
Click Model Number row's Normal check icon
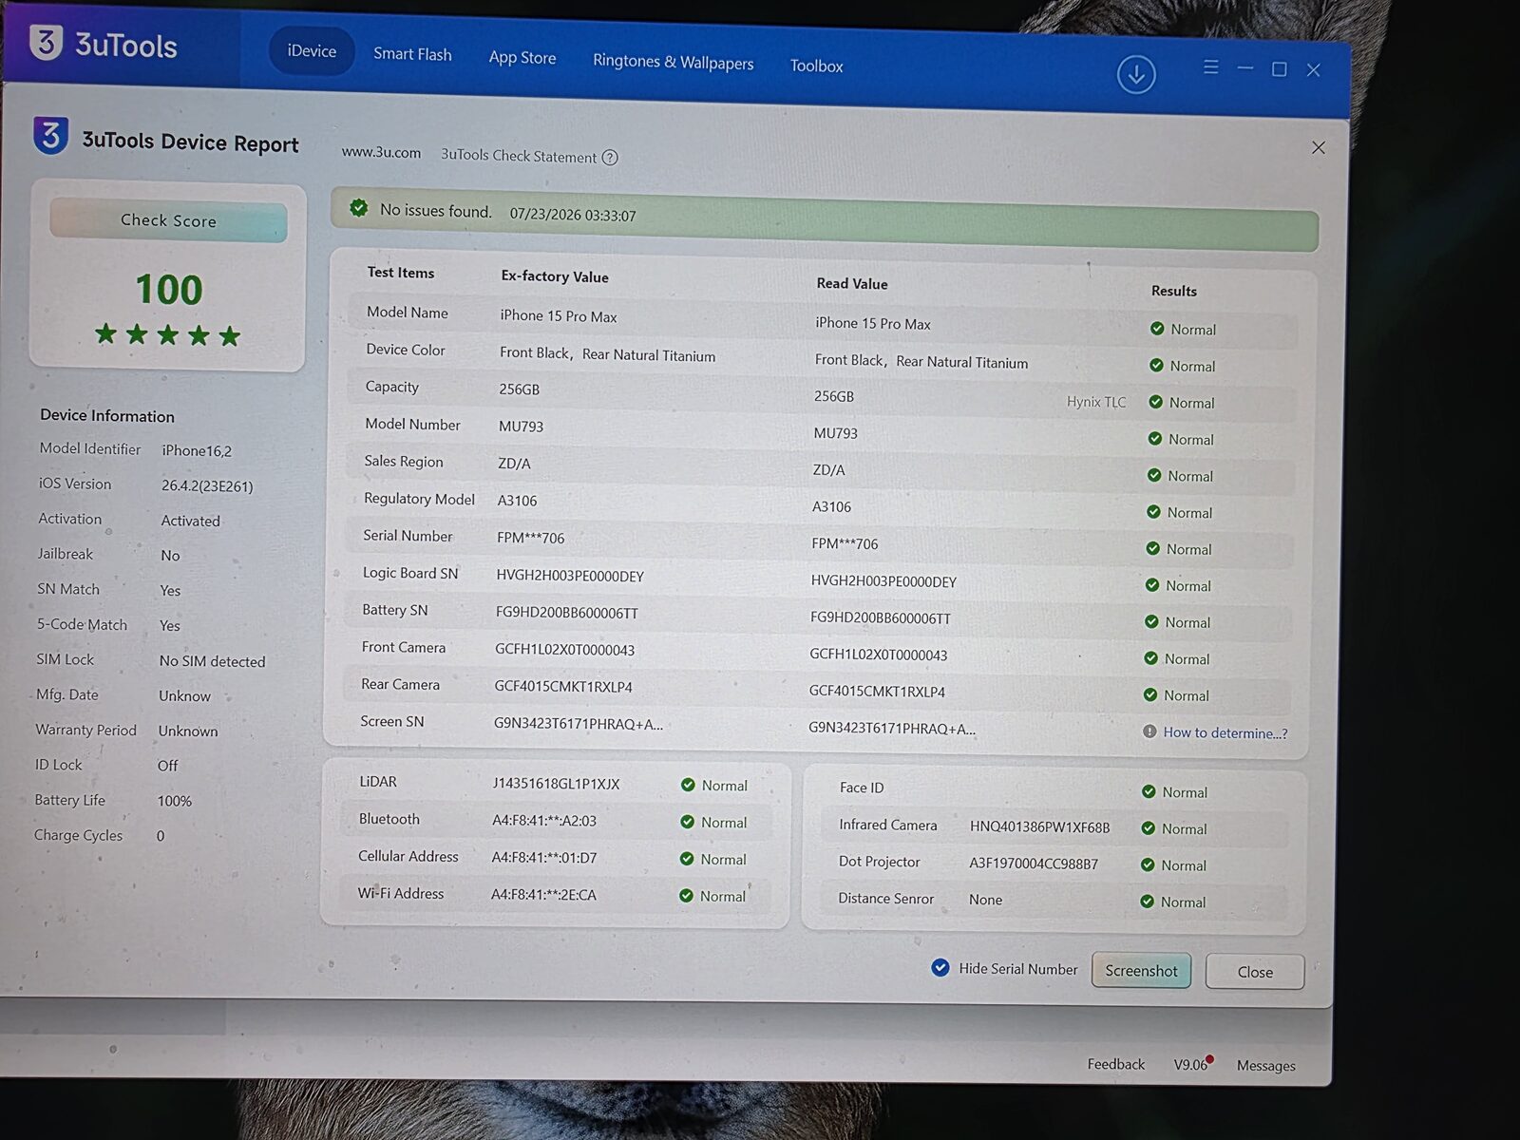[x=1155, y=439]
